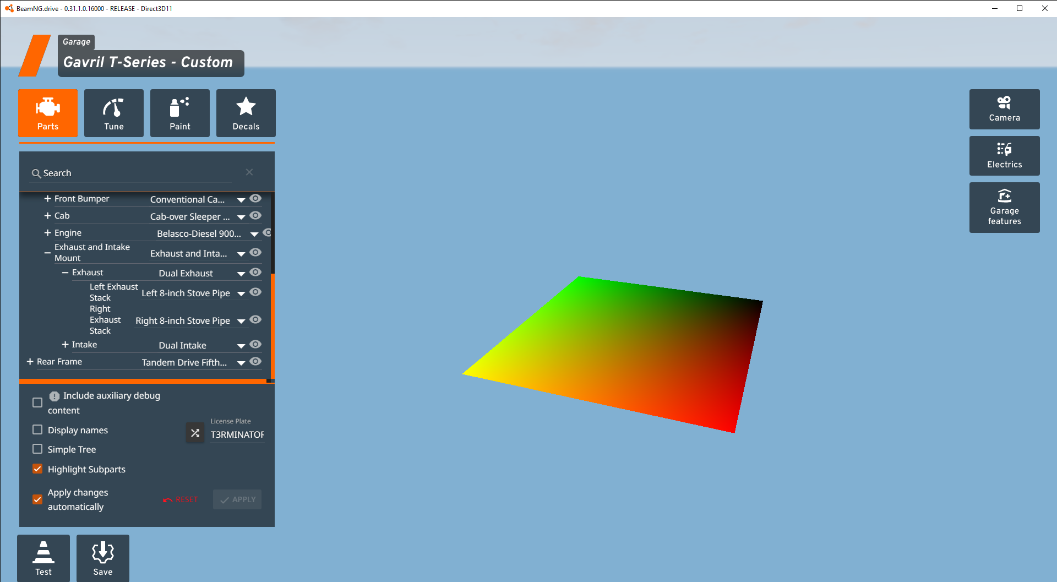Open the Electrics panel

click(x=1004, y=156)
